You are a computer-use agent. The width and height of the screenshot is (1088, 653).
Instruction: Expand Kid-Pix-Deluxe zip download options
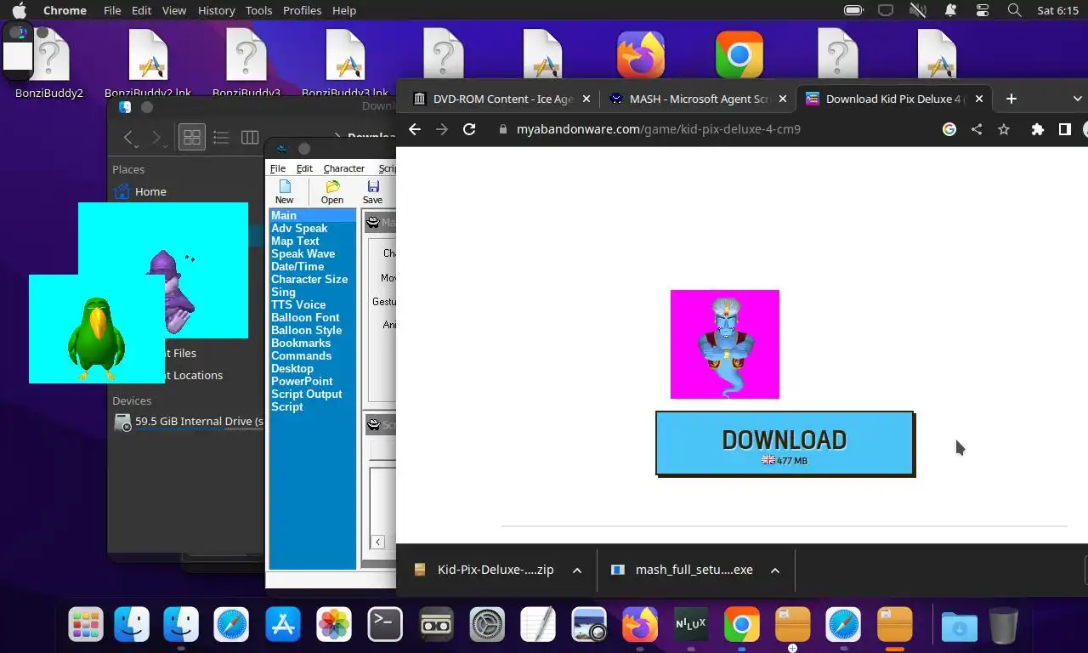pyautogui.click(x=577, y=571)
